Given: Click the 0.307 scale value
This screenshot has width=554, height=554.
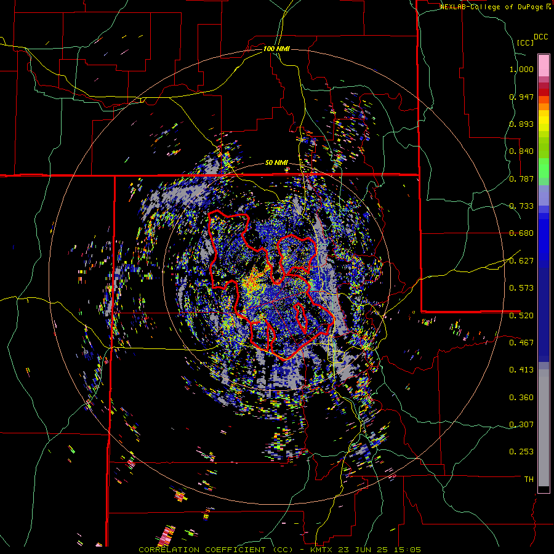Looking at the screenshot, I should tap(521, 424).
